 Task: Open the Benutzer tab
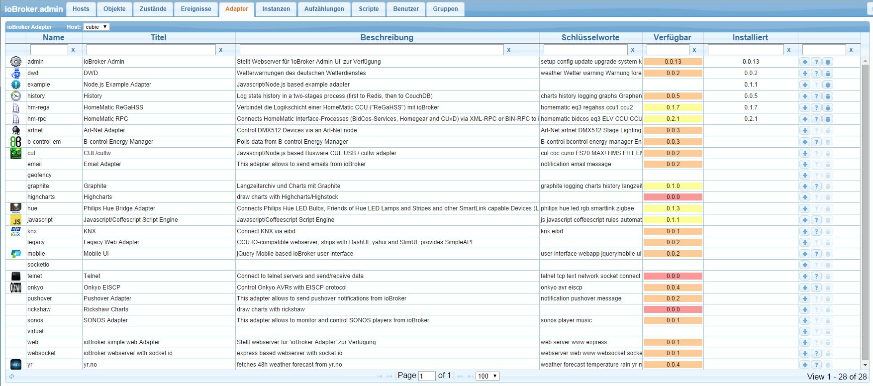click(406, 9)
